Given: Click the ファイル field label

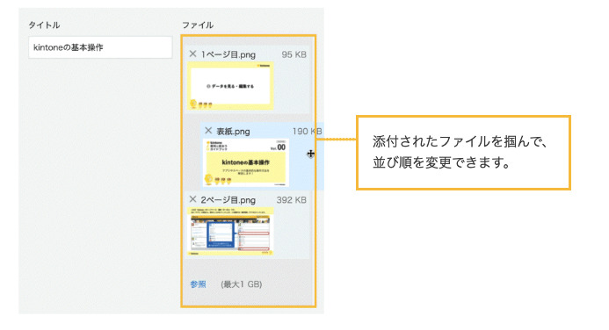Looking at the screenshot, I should click(198, 25).
